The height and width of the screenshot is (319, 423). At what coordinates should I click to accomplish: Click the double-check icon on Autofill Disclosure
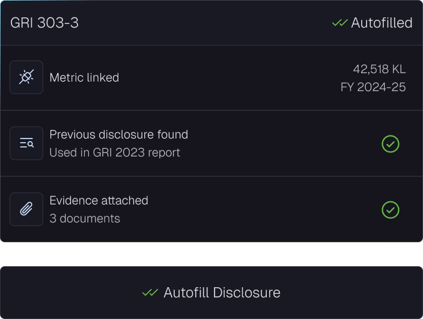tap(150, 293)
